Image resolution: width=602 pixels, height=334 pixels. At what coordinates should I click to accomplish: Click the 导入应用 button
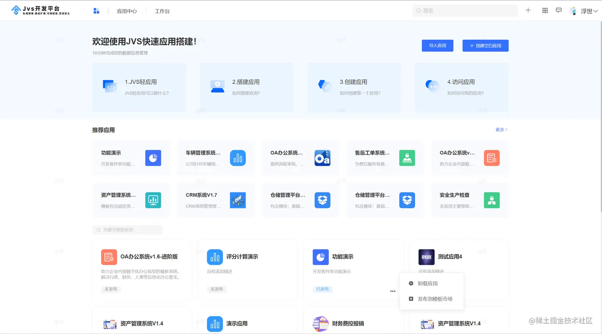pyautogui.click(x=438, y=45)
